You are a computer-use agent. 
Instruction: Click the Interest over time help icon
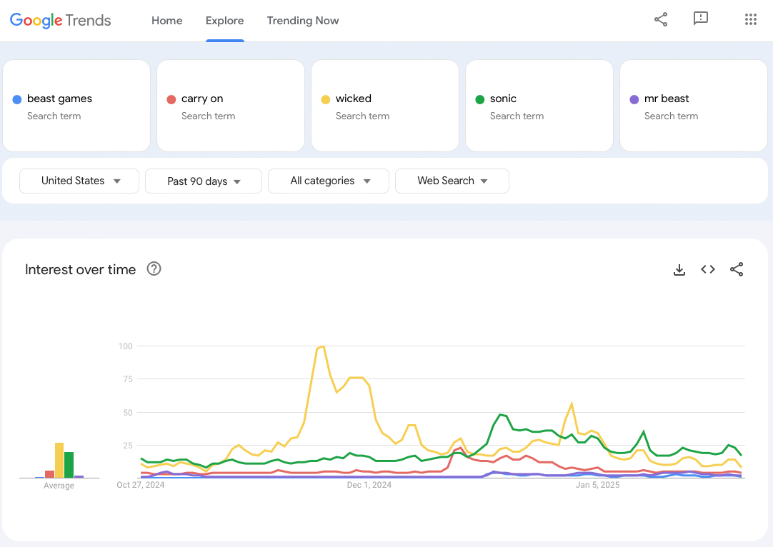pos(154,269)
